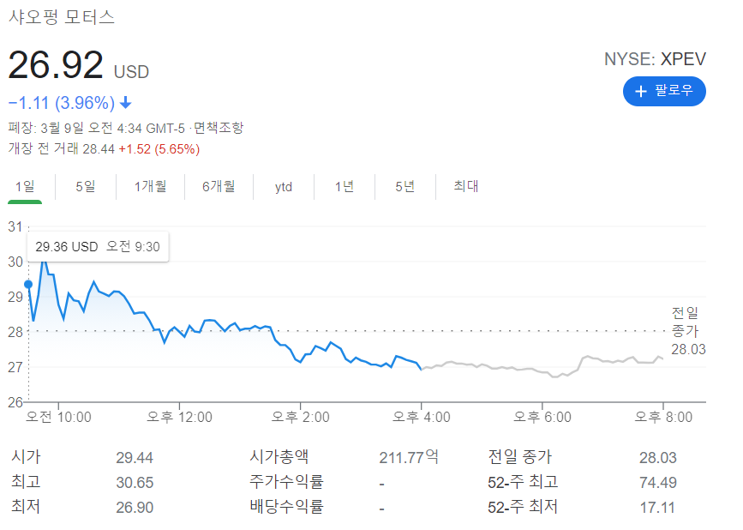Select the 1년 chart tab

pos(344,186)
